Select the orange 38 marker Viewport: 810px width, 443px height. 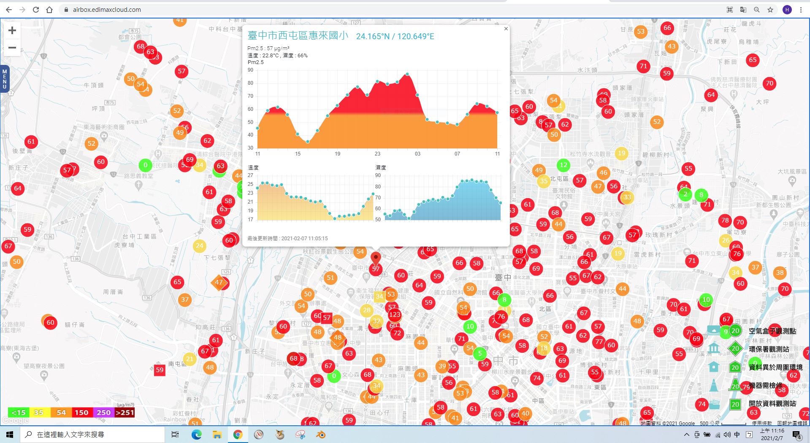(780, 272)
